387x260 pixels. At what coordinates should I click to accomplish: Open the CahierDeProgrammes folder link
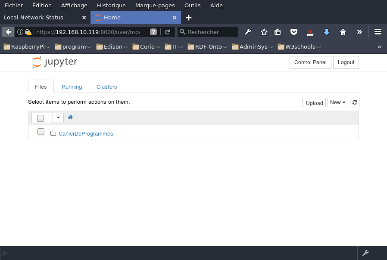pyautogui.click(x=86, y=134)
